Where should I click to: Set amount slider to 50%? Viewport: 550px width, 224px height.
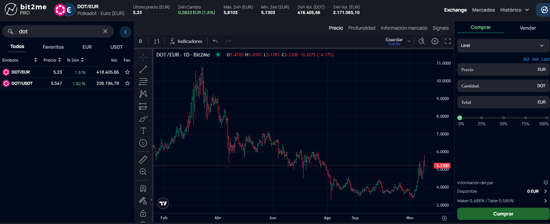(504, 118)
